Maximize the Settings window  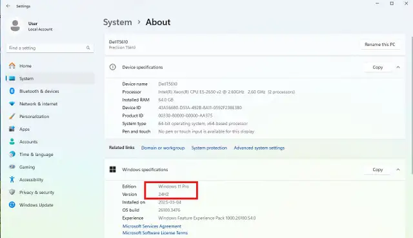pyautogui.click(x=392, y=4)
